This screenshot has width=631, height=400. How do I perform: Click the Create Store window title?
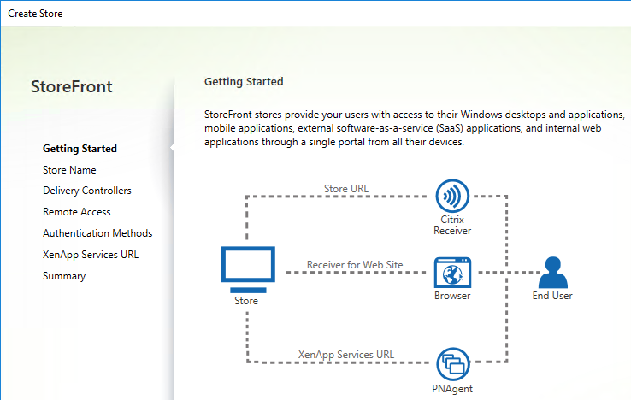tap(35, 14)
